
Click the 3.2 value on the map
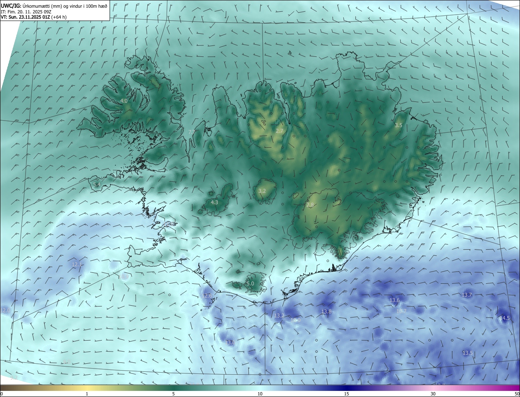pyautogui.click(x=262, y=191)
